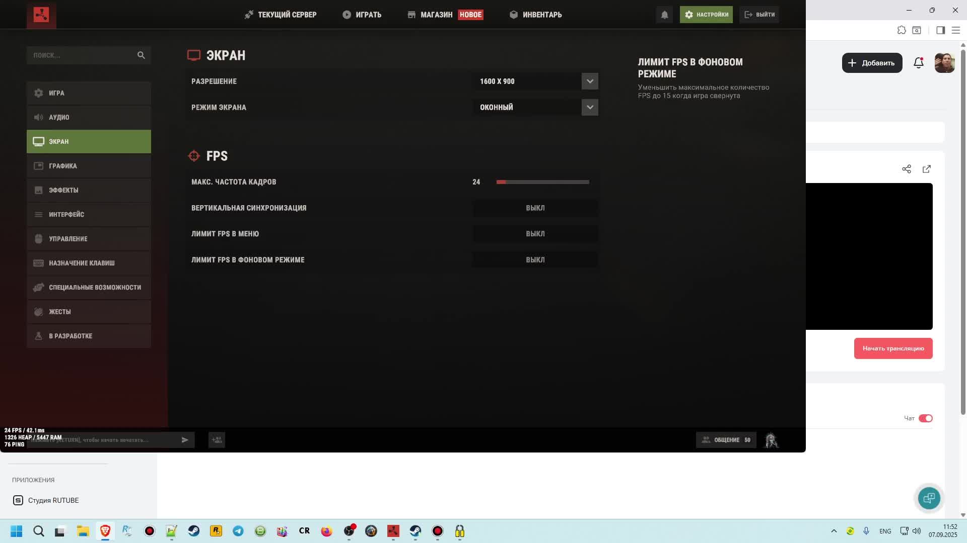967x543 pixels.
Task: Click the chat send arrow icon
Action: tap(185, 440)
